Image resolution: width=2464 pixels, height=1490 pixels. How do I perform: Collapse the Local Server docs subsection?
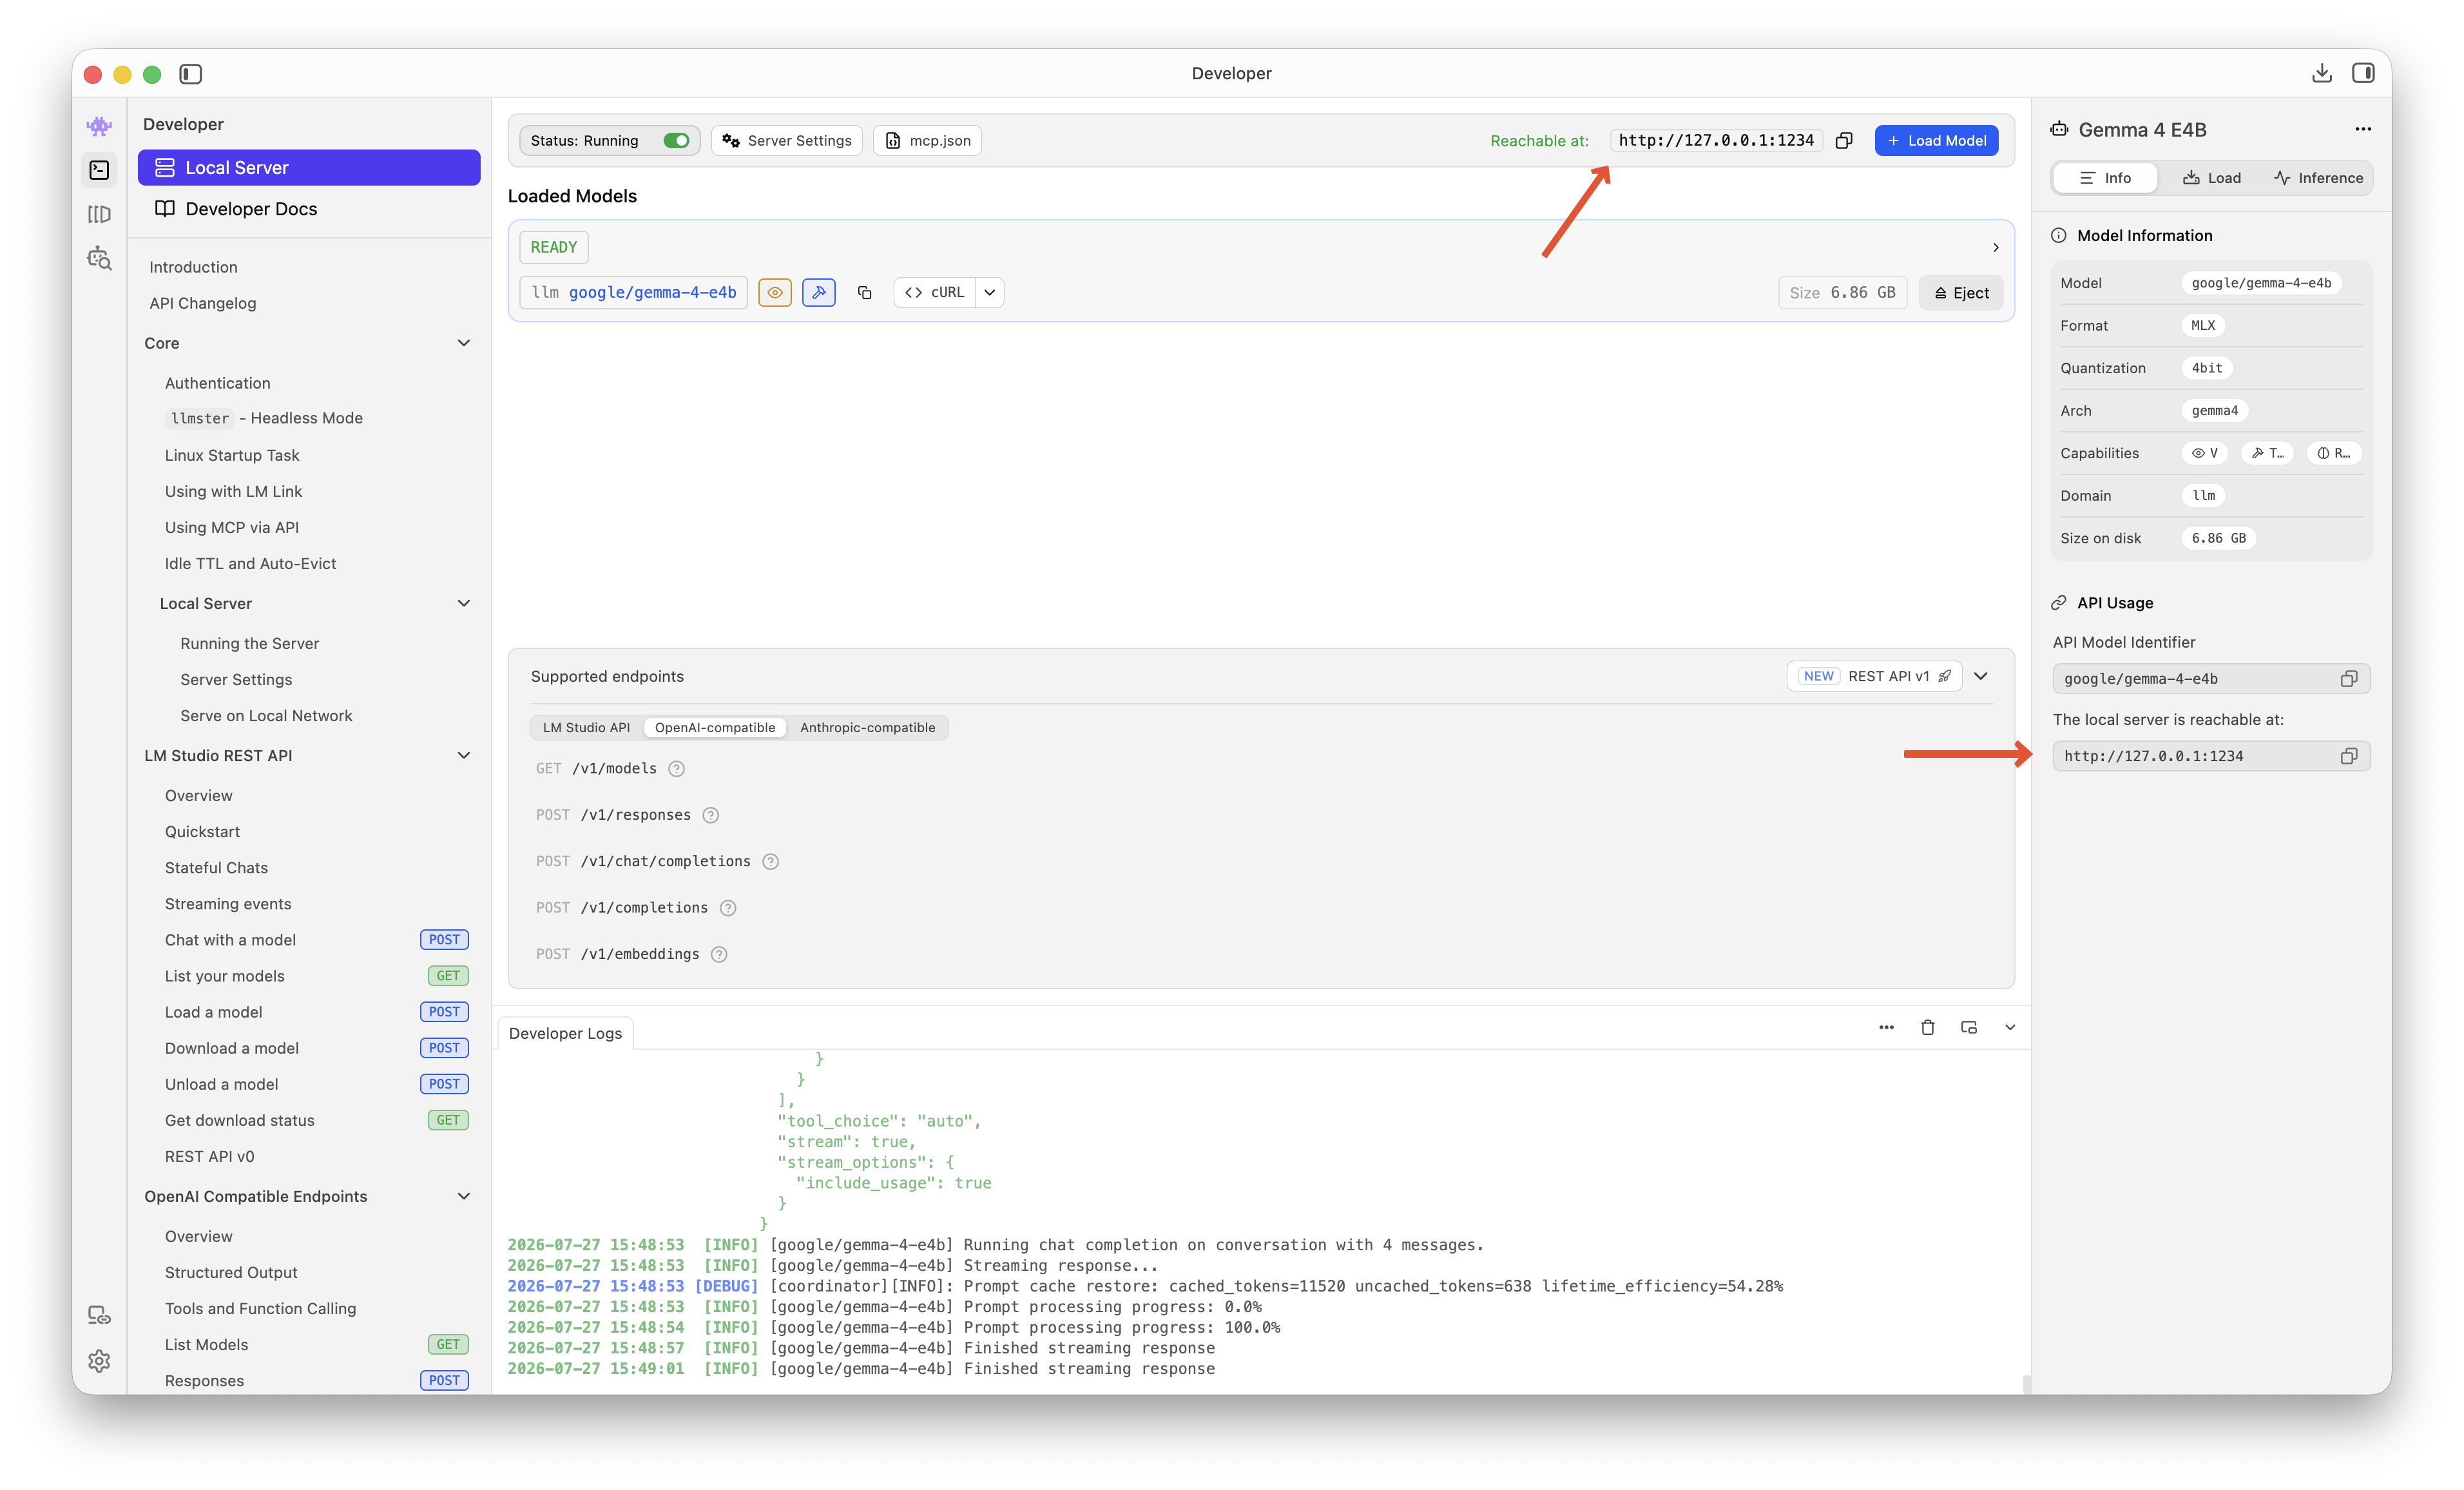pos(464,603)
